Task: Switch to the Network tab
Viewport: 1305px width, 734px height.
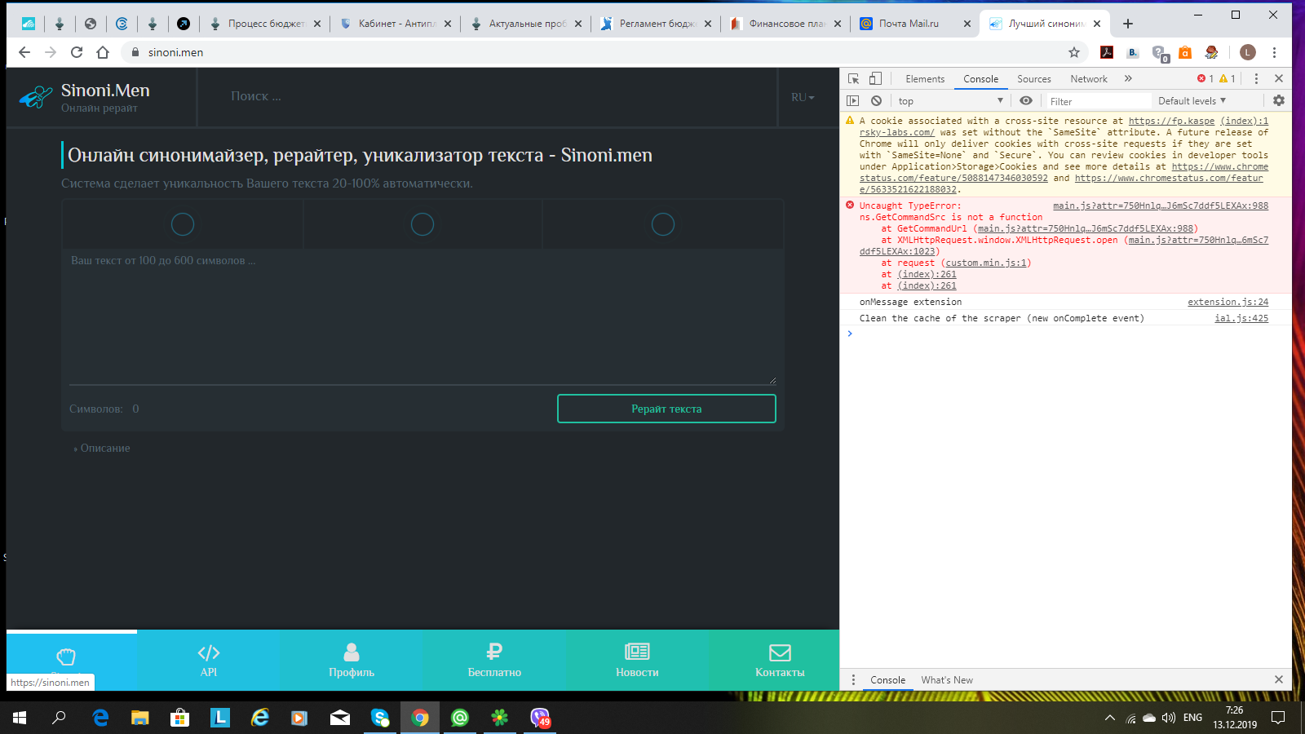Action: 1089,78
